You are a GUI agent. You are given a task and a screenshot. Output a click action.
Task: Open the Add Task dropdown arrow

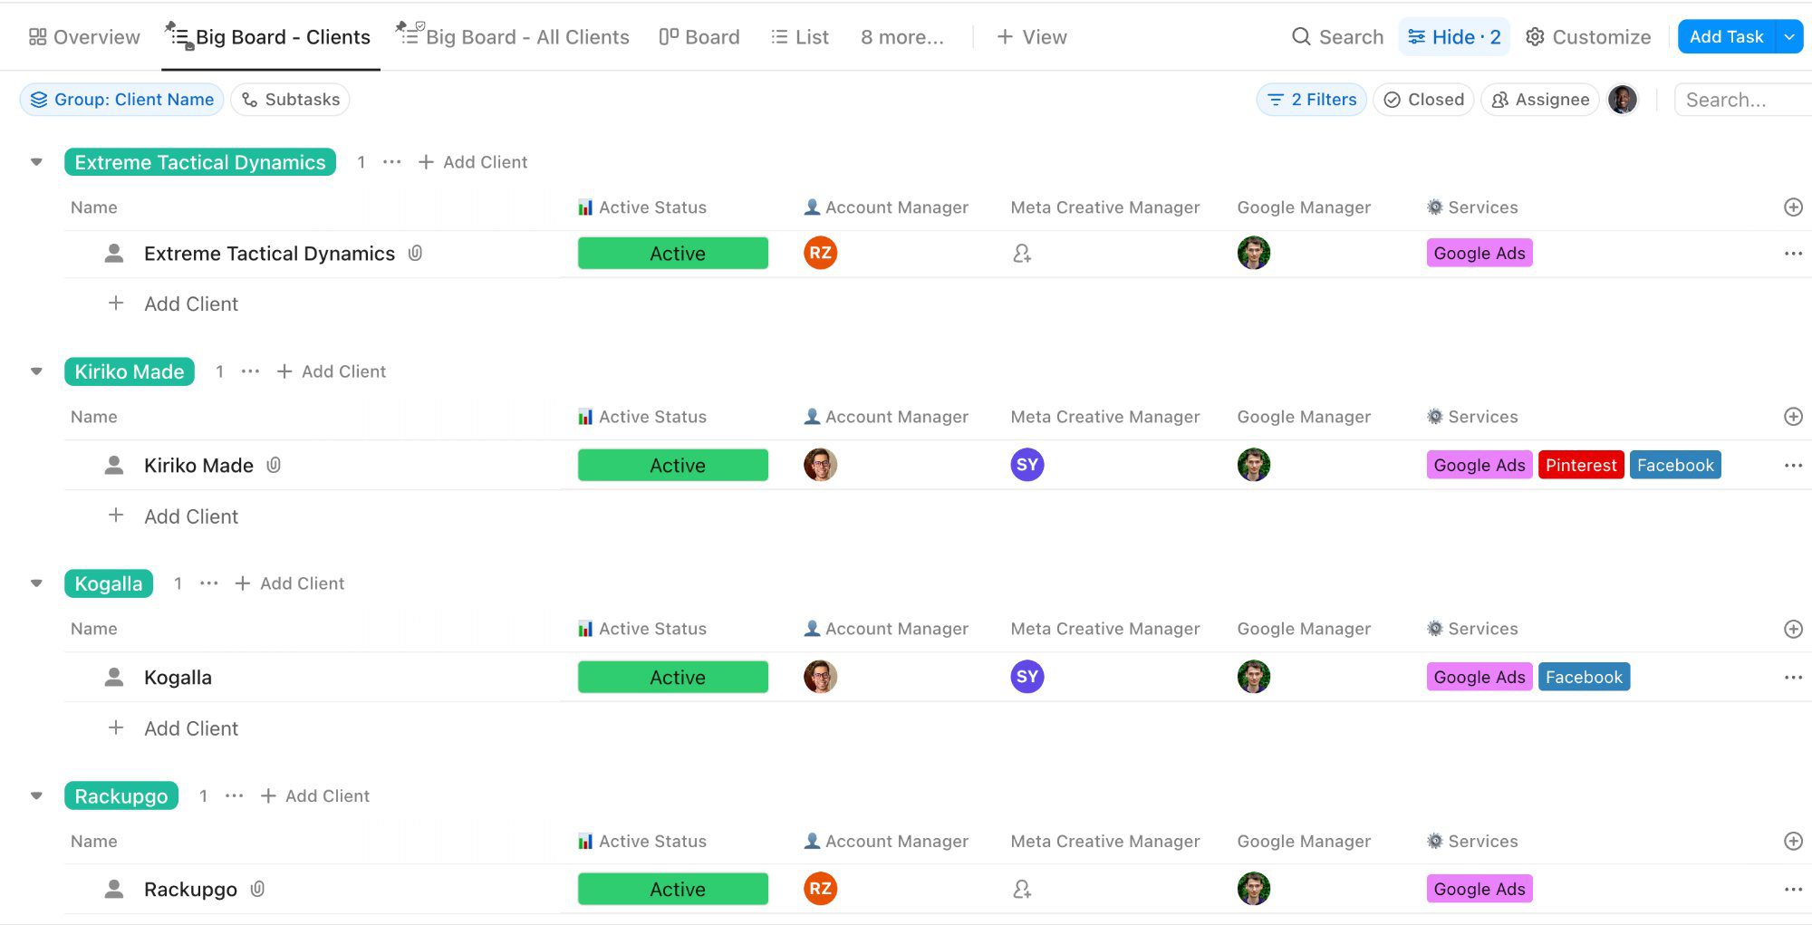coord(1789,36)
